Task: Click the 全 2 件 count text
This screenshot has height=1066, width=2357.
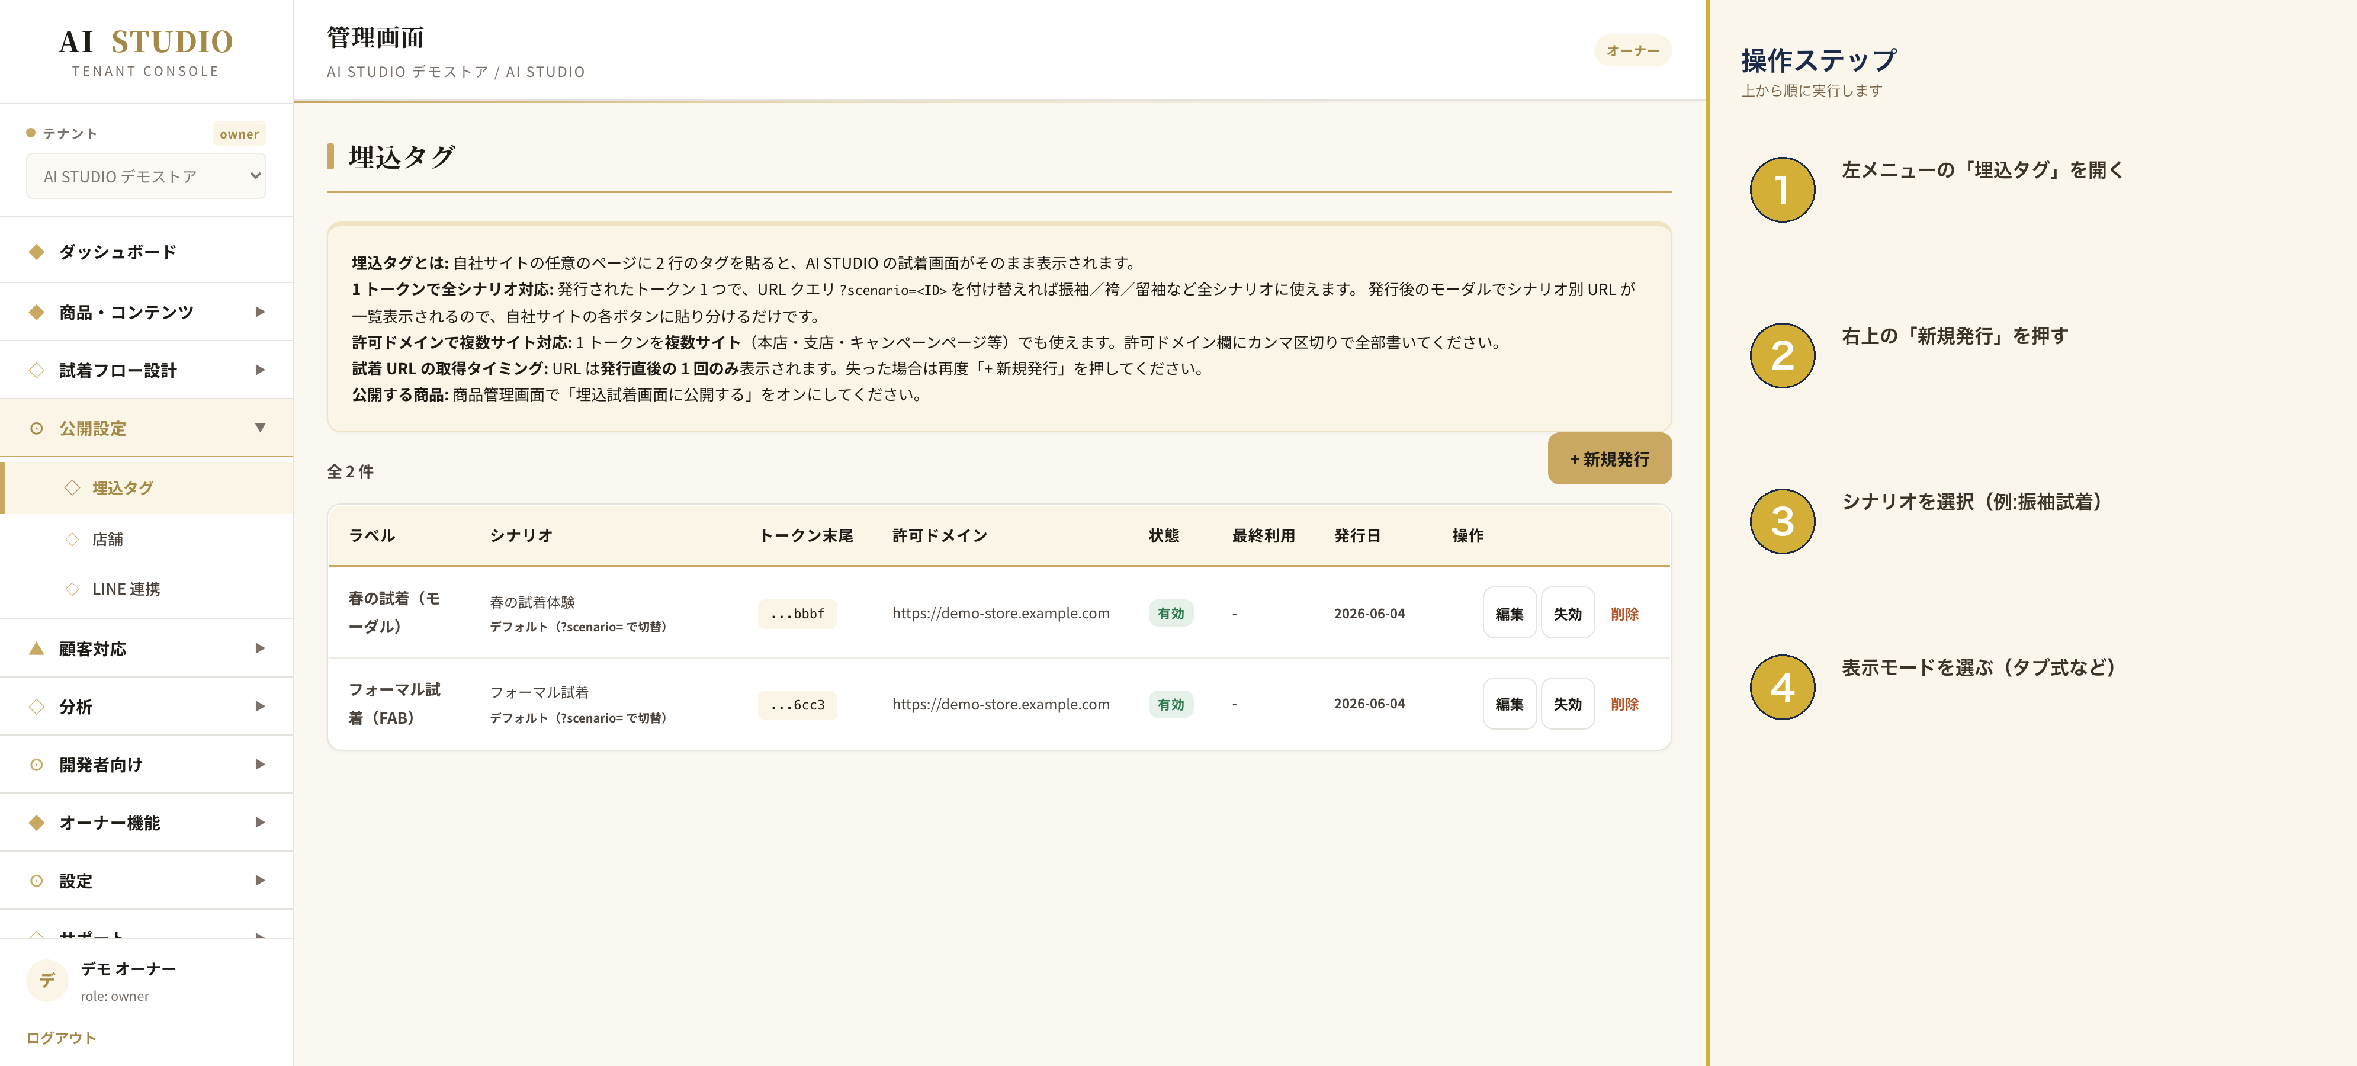Action: click(351, 472)
